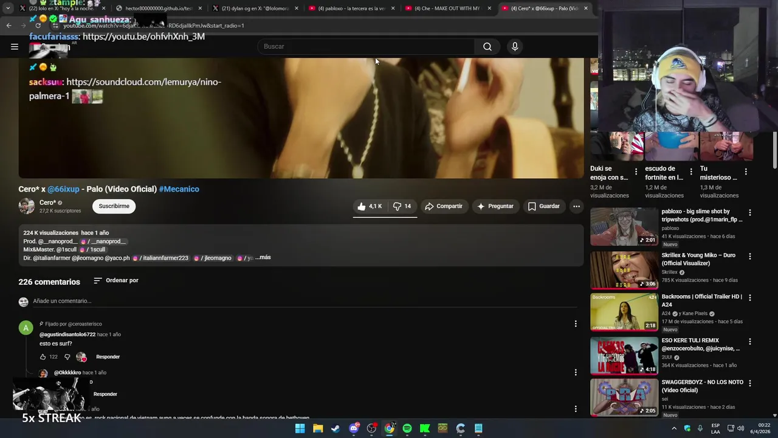Open options for 'Duki se enoja' short

tap(636, 172)
